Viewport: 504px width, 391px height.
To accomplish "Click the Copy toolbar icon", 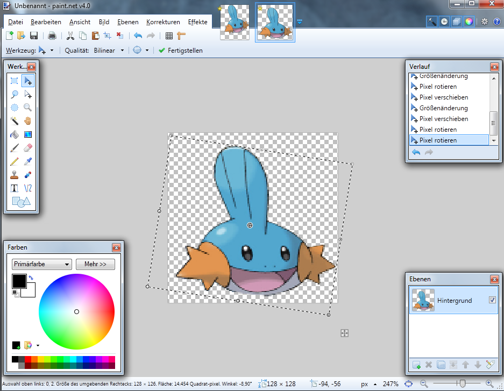I will 83,35.
